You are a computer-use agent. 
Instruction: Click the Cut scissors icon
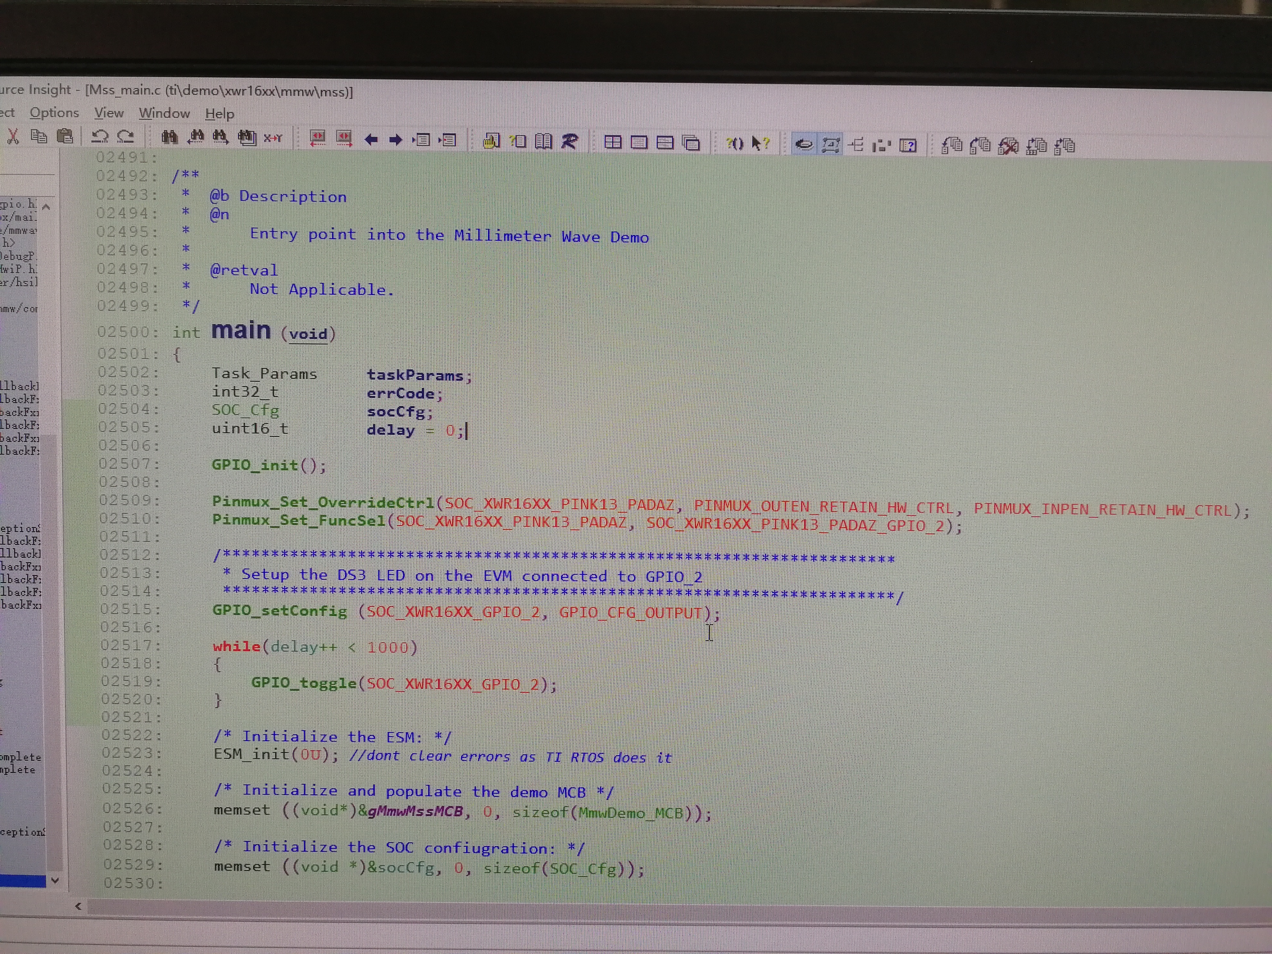[x=13, y=136]
